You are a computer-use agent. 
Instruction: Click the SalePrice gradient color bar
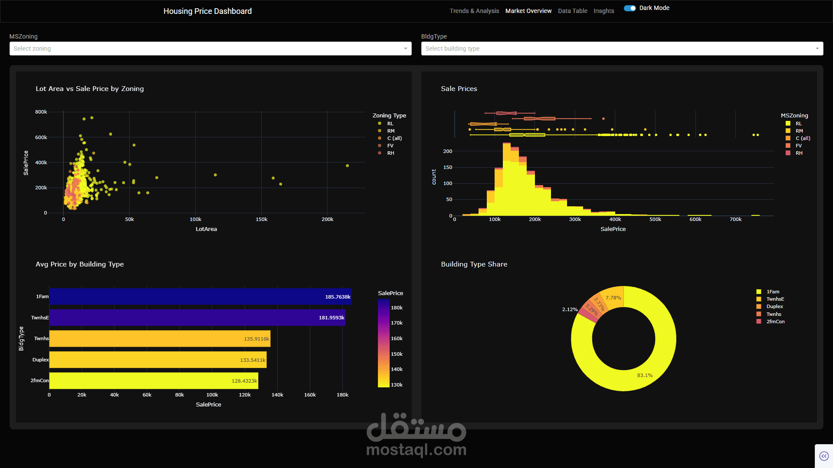384,343
